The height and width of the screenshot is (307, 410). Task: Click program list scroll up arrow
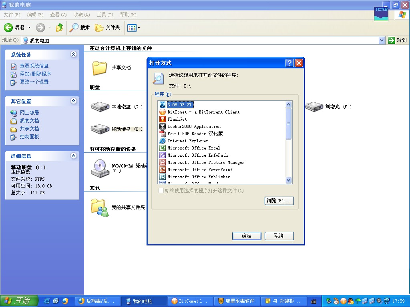tap(288, 105)
